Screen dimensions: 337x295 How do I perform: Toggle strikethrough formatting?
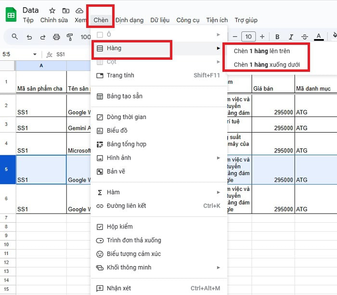point(305,37)
